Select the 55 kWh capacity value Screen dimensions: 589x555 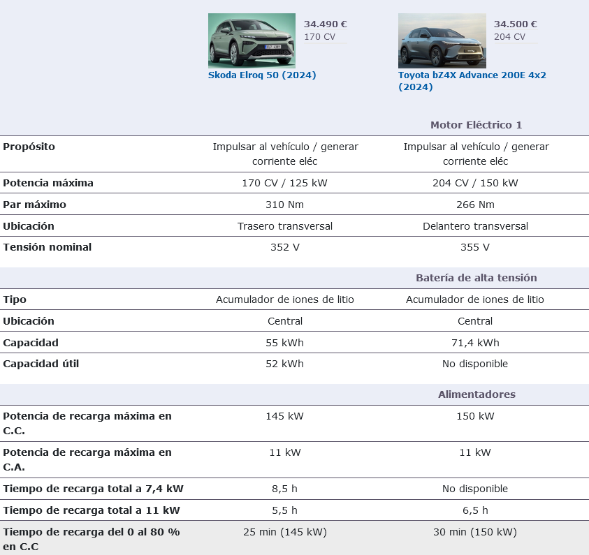click(285, 343)
